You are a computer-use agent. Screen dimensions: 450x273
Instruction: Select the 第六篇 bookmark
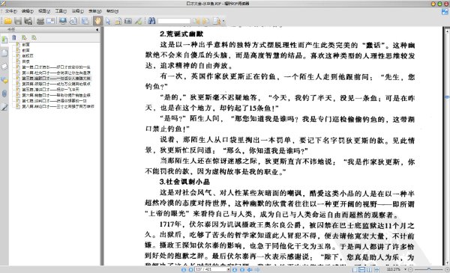[56, 95]
